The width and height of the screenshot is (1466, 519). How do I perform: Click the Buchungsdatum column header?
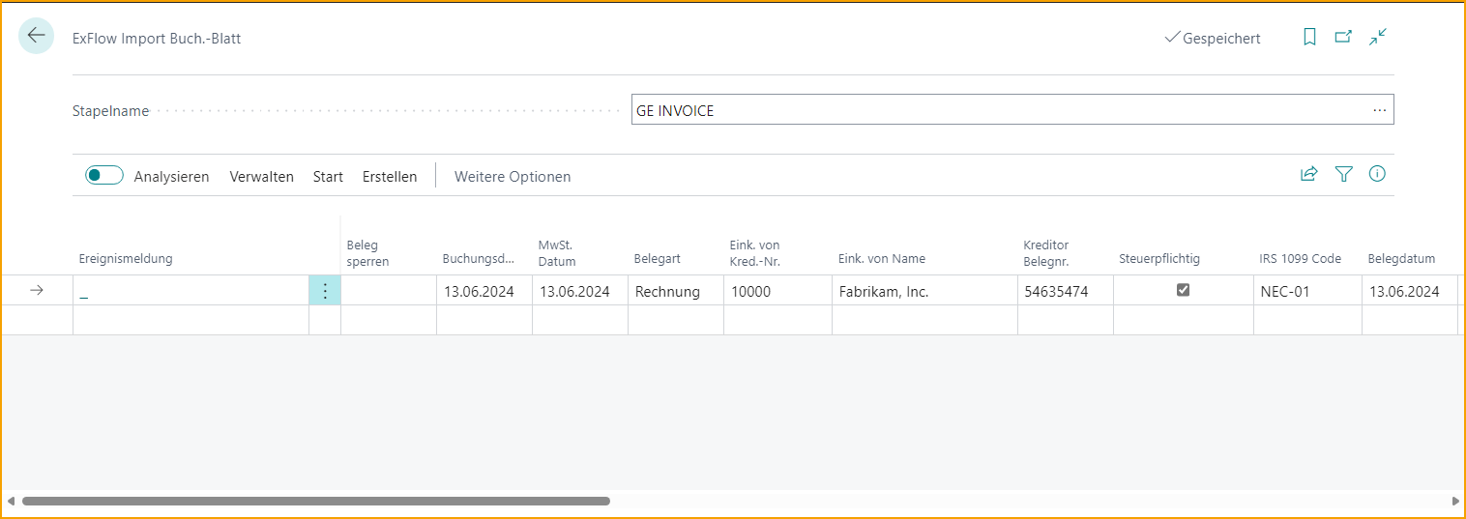pyautogui.click(x=480, y=258)
